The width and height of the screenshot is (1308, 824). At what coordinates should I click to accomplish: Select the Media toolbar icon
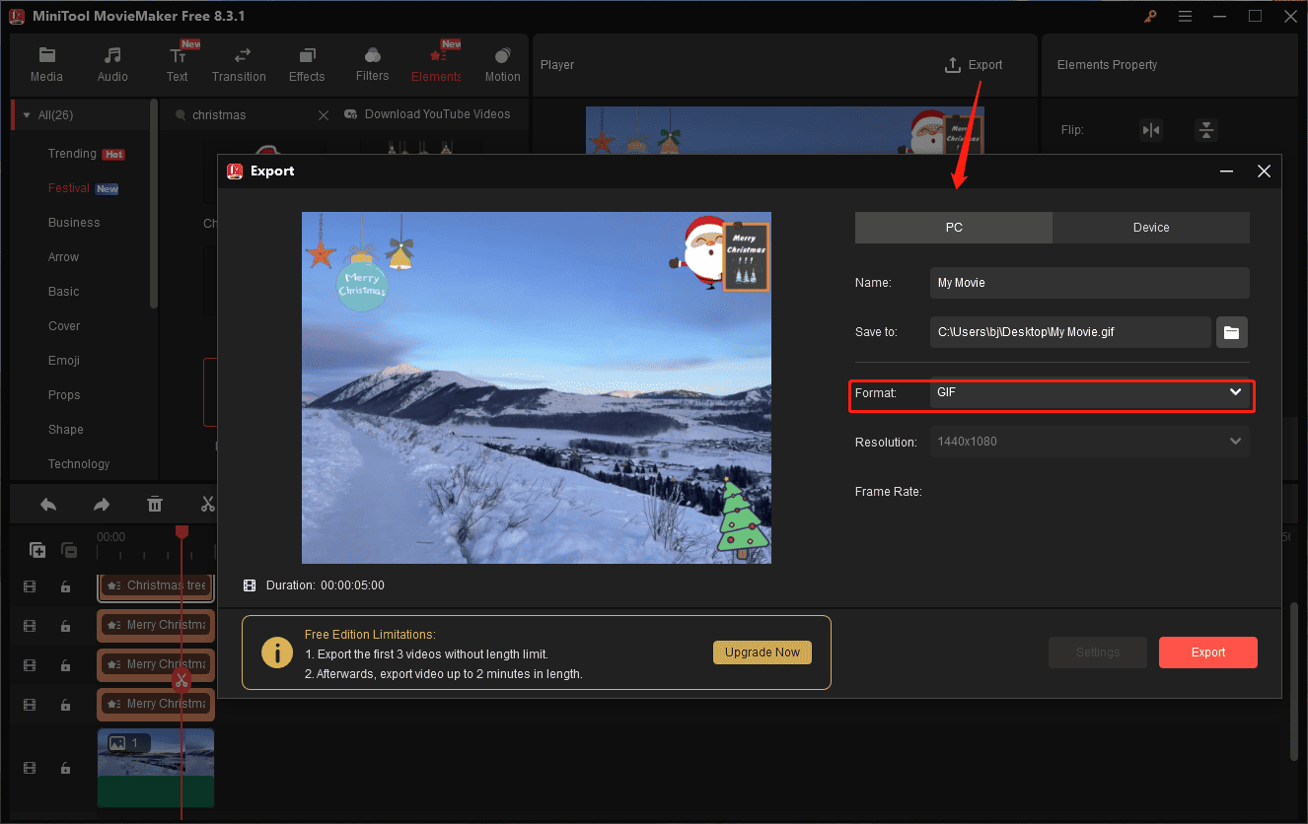tap(46, 63)
